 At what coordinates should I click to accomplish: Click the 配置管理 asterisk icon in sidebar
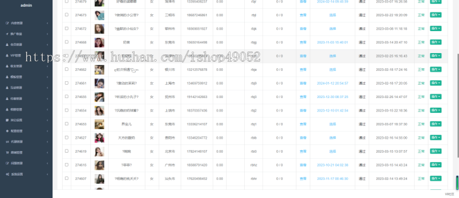pyautogui.click(x=7, y=131)
